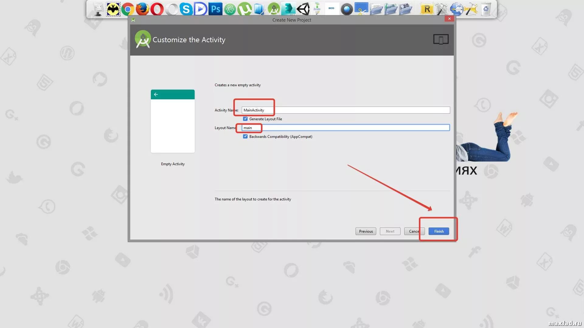Launch Firefox from the dock
Viewport: 584px width, 328px height.
click(142, 9)
